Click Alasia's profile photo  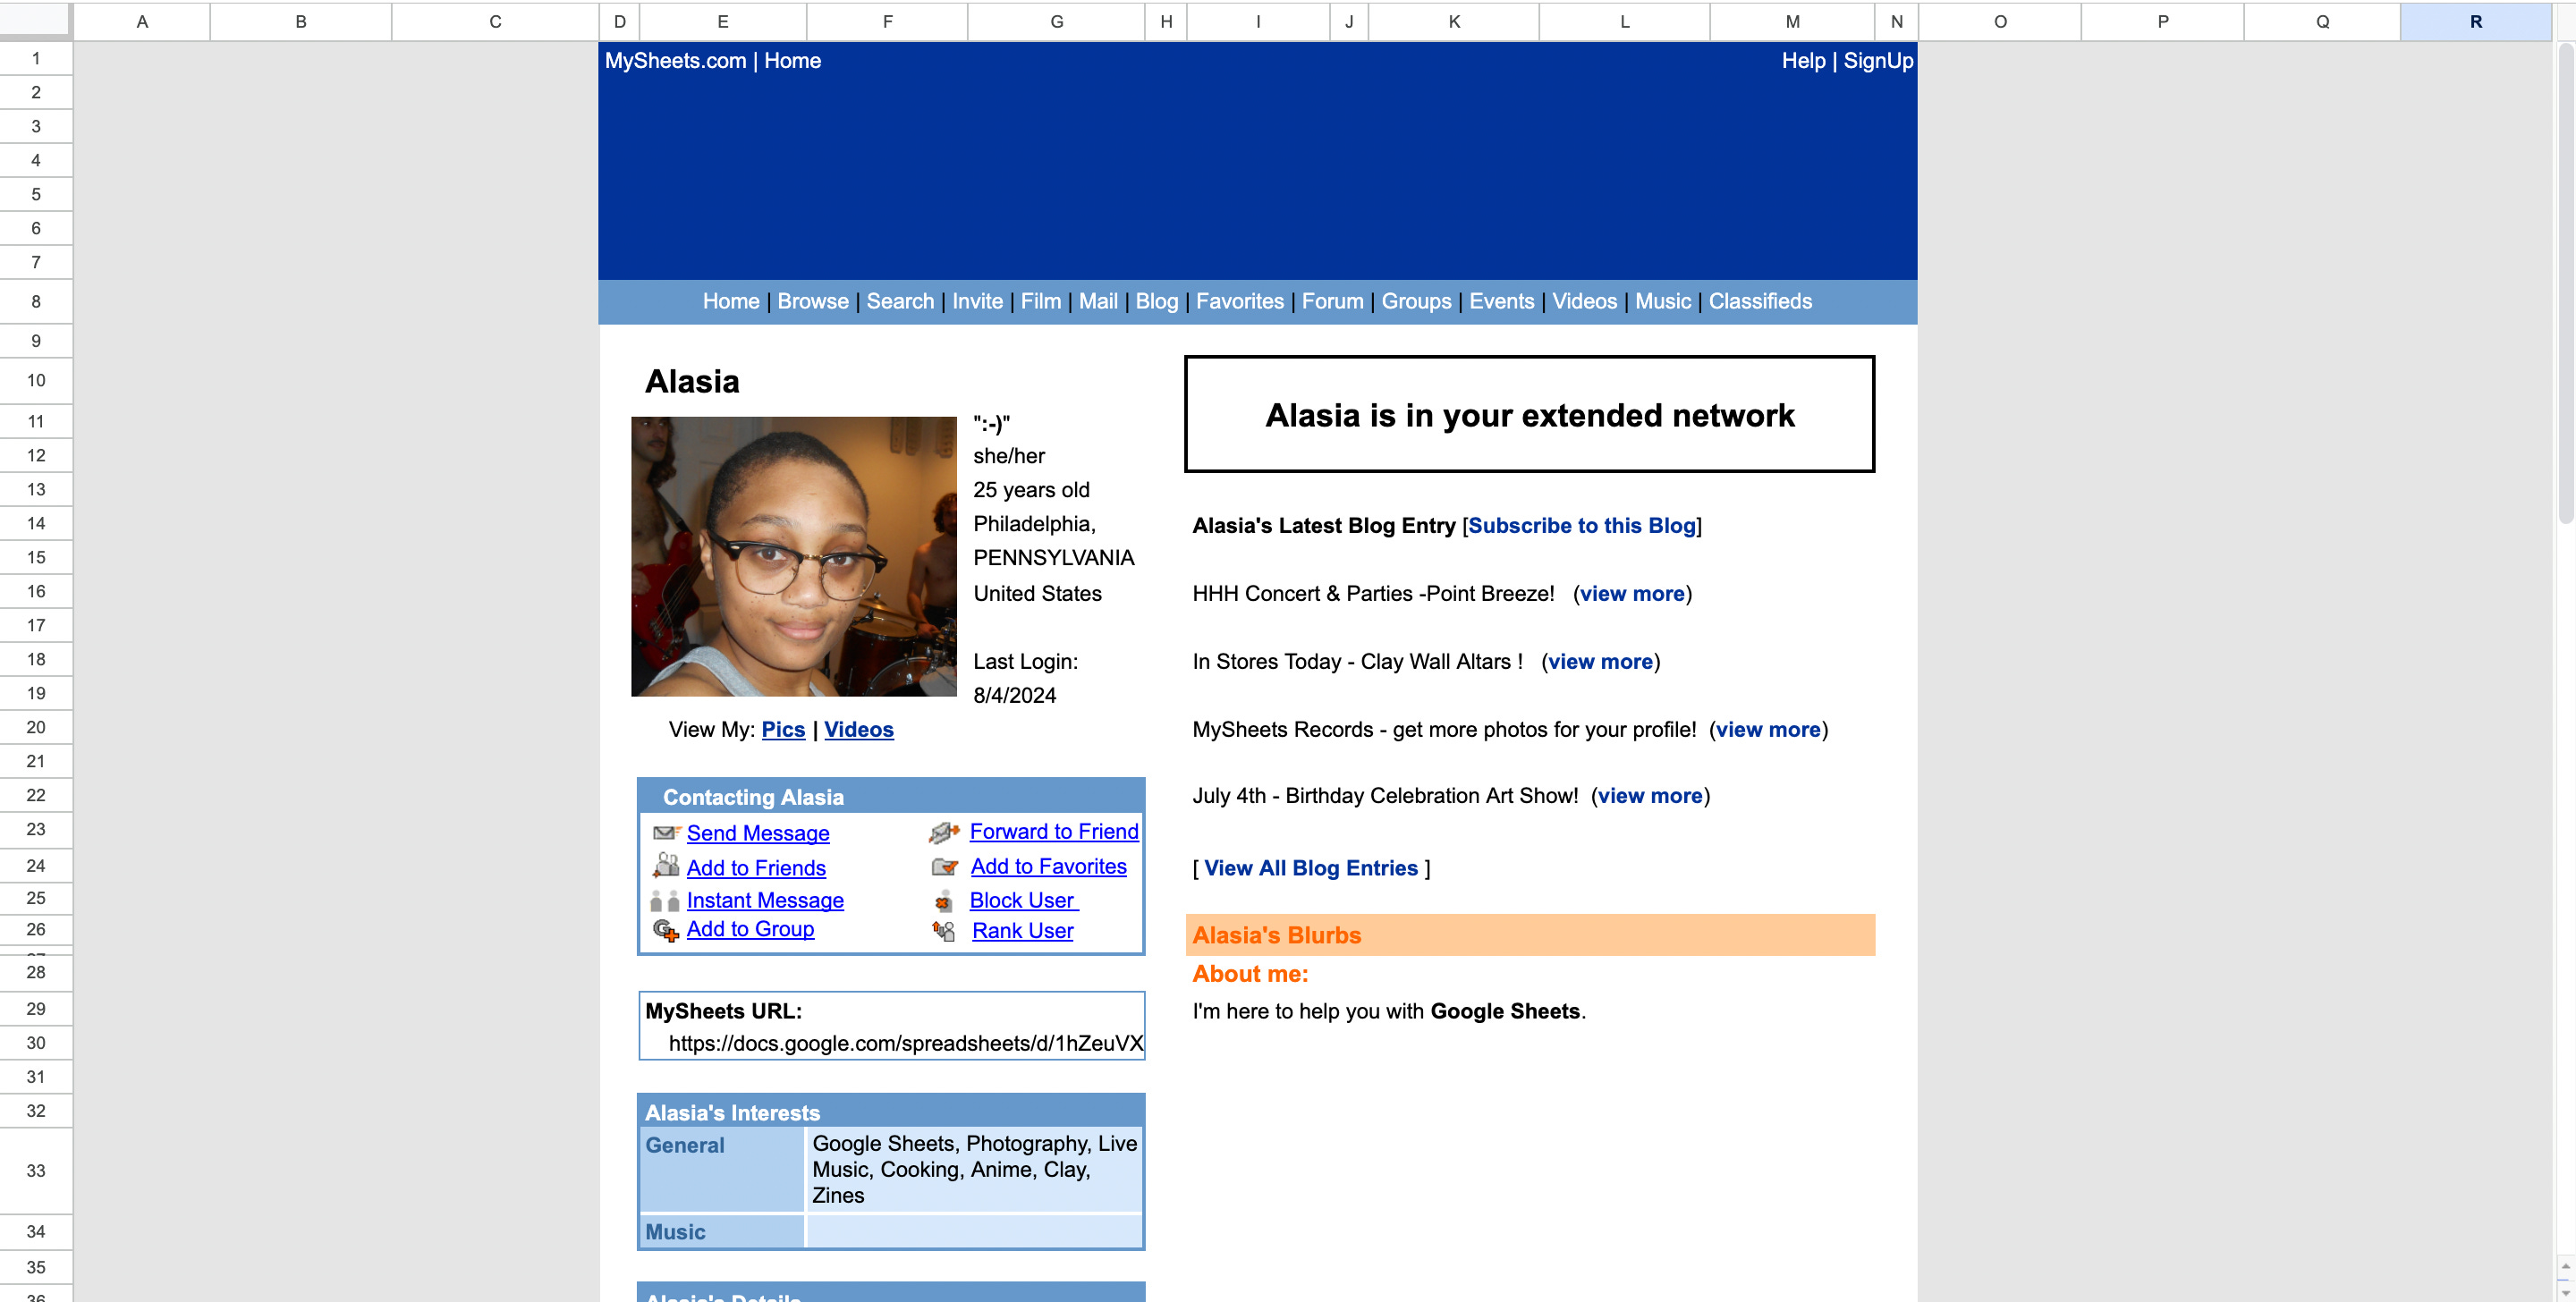(793, 556)
